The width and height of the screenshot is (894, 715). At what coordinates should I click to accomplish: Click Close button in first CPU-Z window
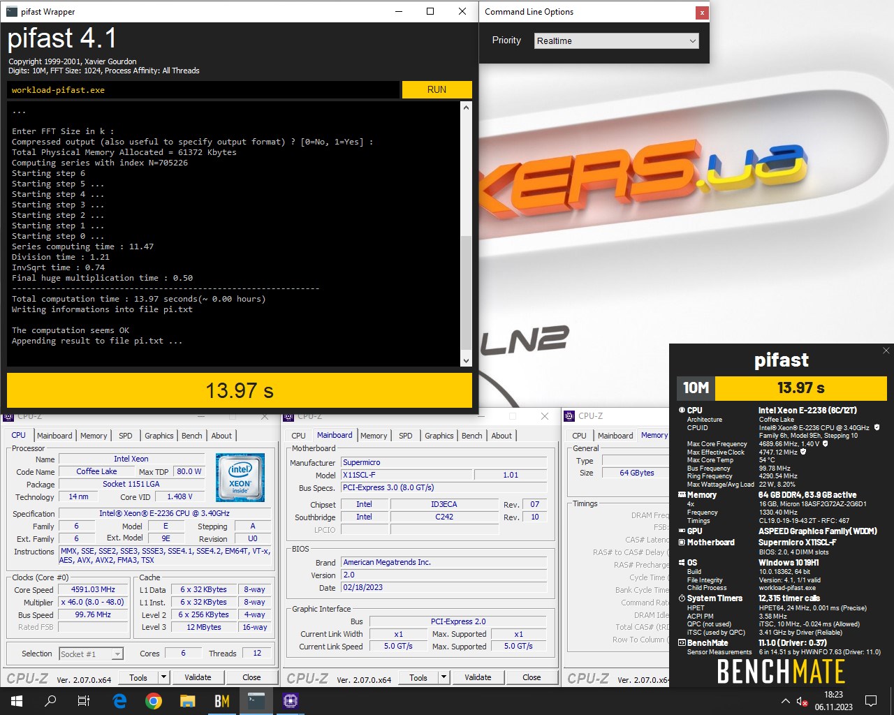[251, 677]
